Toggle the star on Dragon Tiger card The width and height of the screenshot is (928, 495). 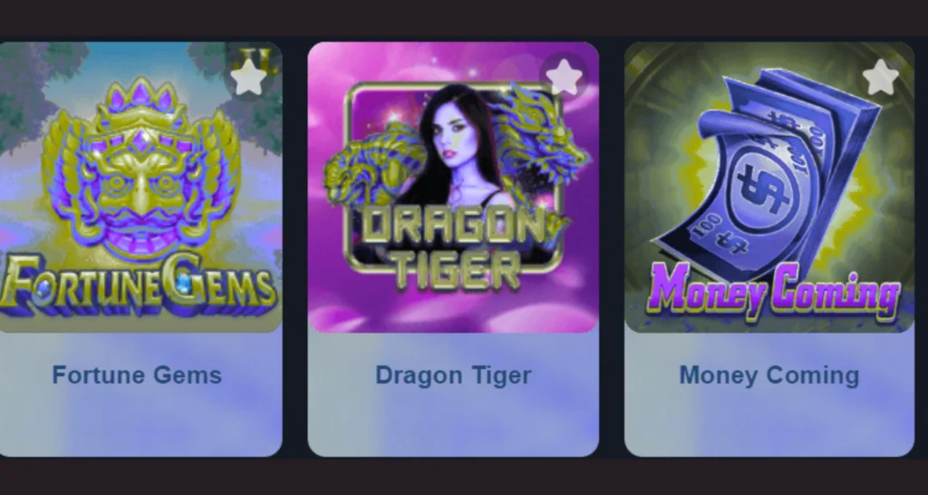pos(564,76)
